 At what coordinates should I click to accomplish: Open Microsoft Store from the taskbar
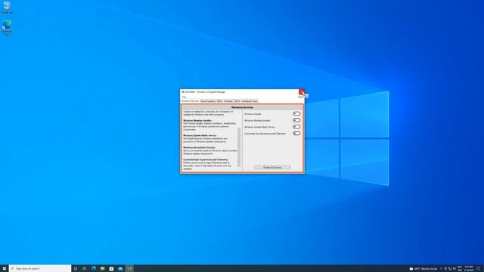pos(111,269)
